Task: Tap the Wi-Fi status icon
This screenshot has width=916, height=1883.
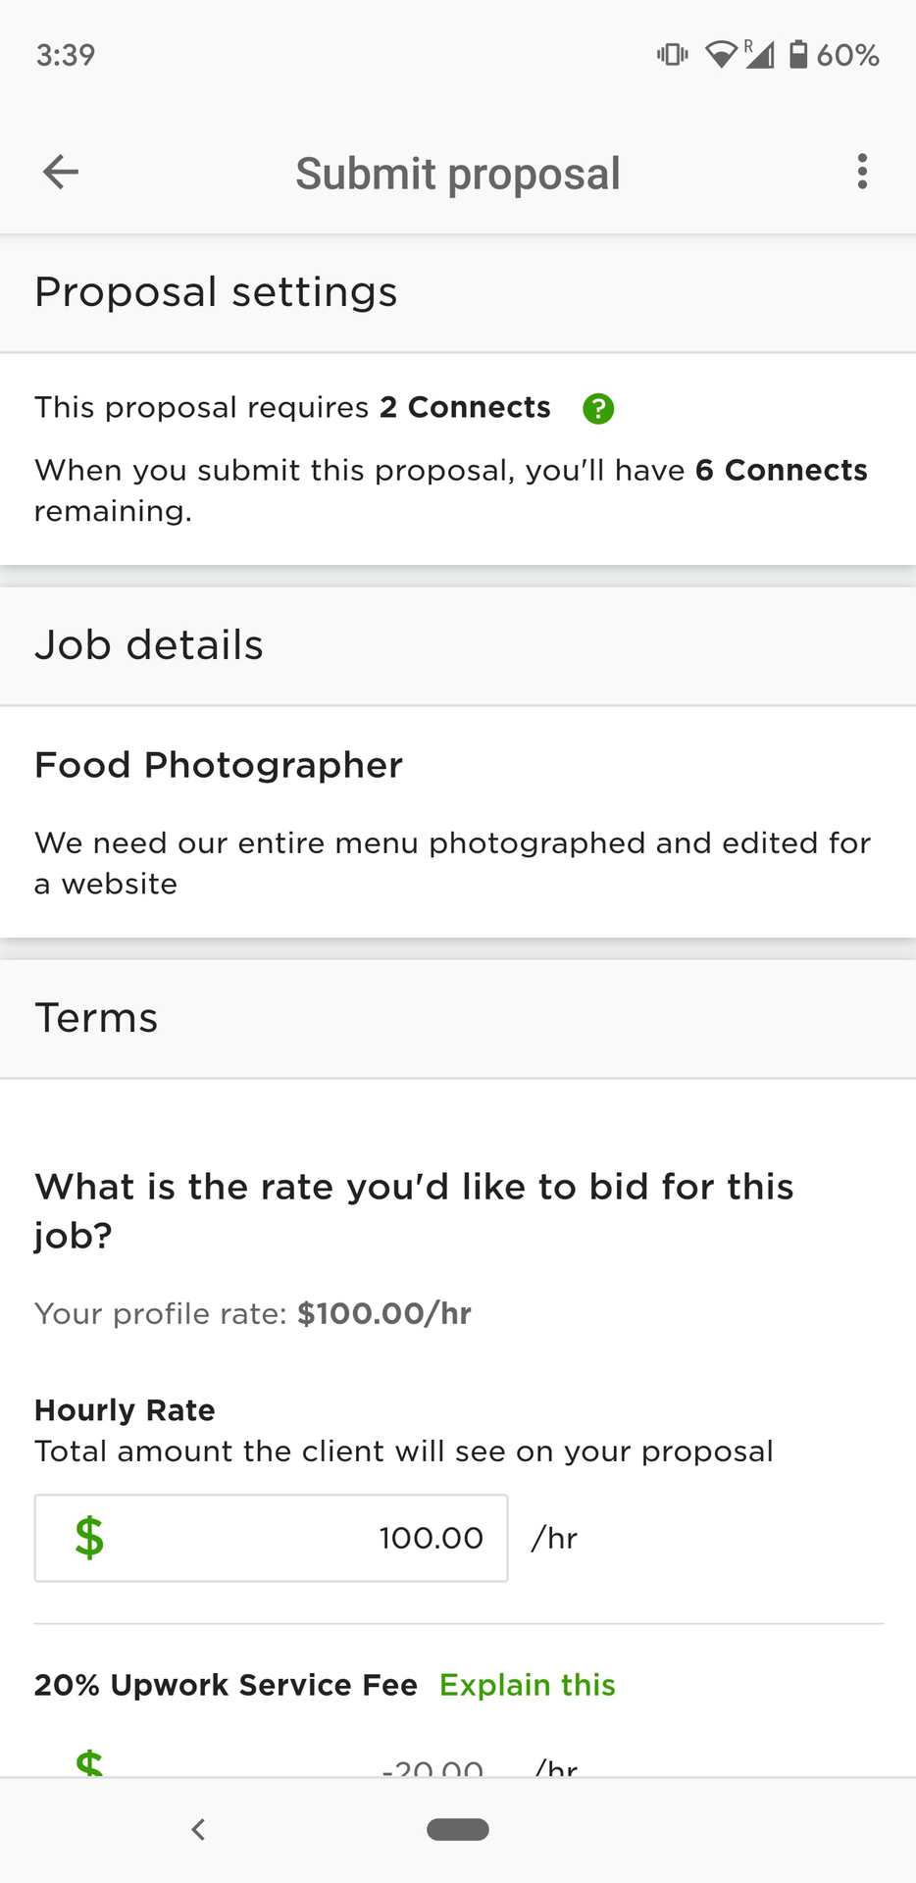Action: 722,55
